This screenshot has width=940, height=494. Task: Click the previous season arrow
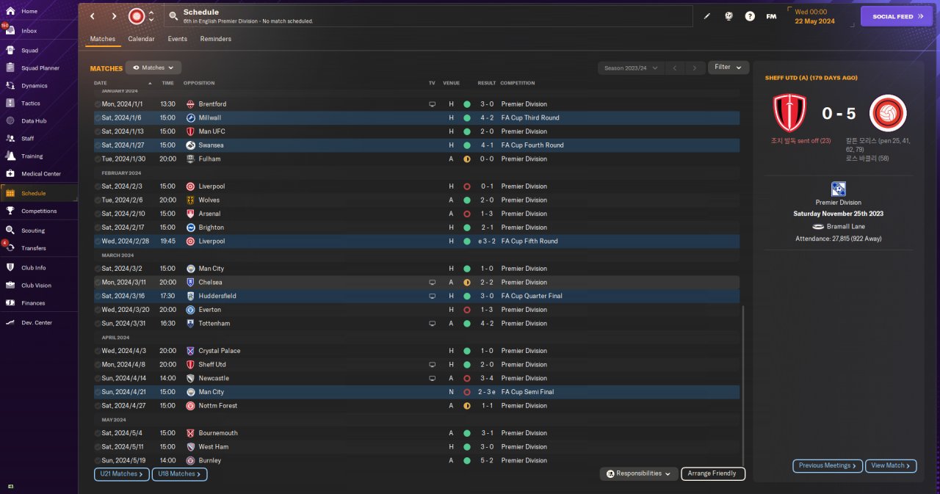[676, 68]
